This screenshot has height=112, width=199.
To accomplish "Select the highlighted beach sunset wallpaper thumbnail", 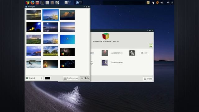I will pos(50,15).
